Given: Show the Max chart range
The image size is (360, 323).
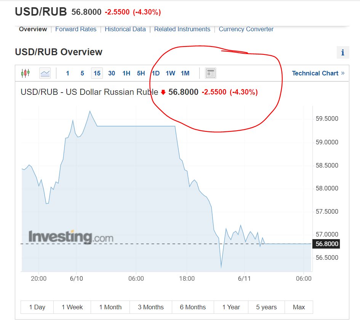Looking at the screenshot, I should point(299,307).
